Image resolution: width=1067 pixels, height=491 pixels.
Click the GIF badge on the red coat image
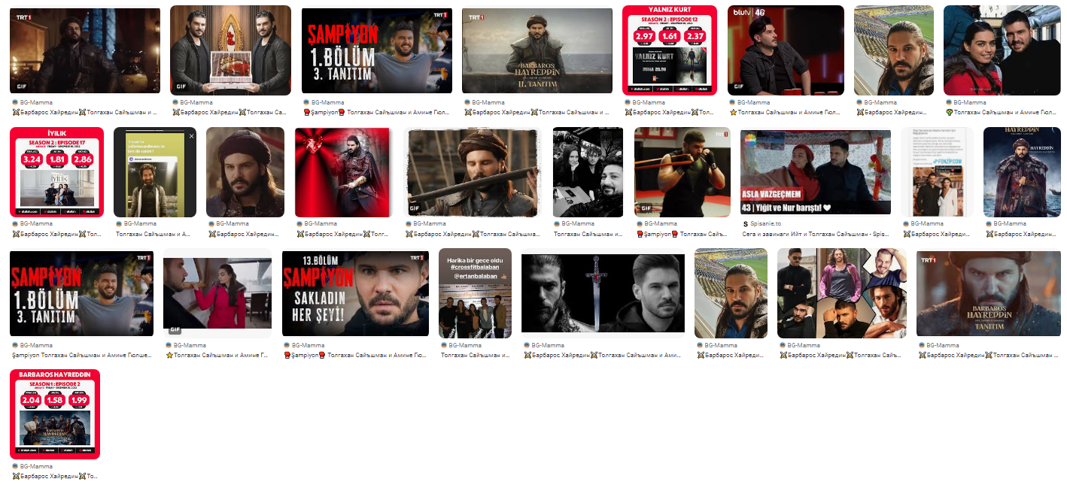click(175, 329)
